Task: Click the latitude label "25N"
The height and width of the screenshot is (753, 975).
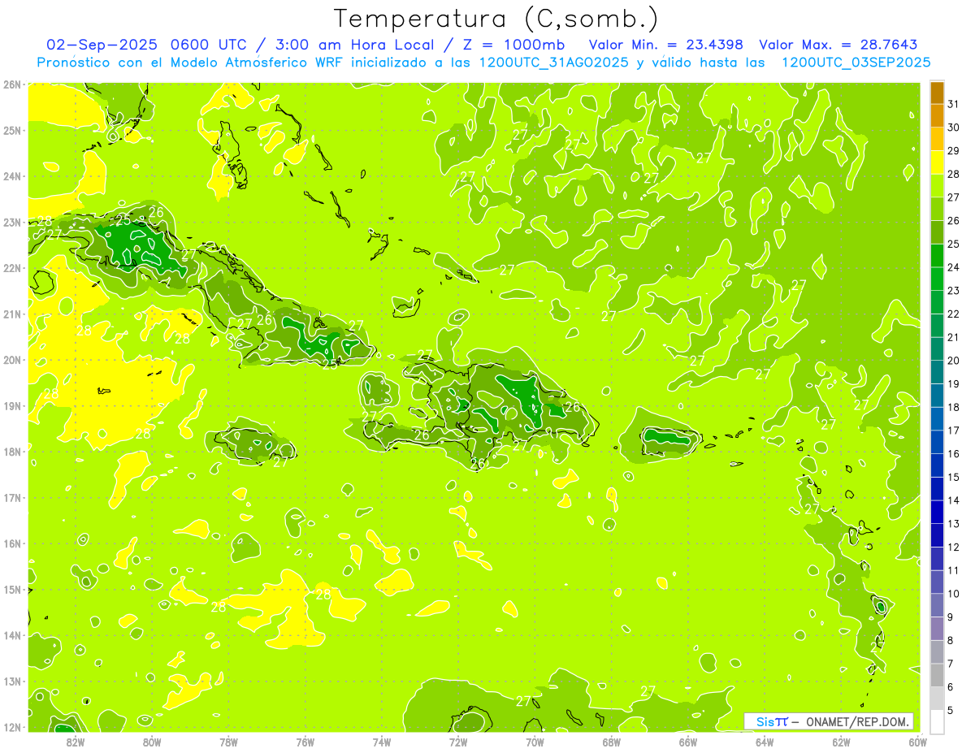Action: click(x=11, y=130)
